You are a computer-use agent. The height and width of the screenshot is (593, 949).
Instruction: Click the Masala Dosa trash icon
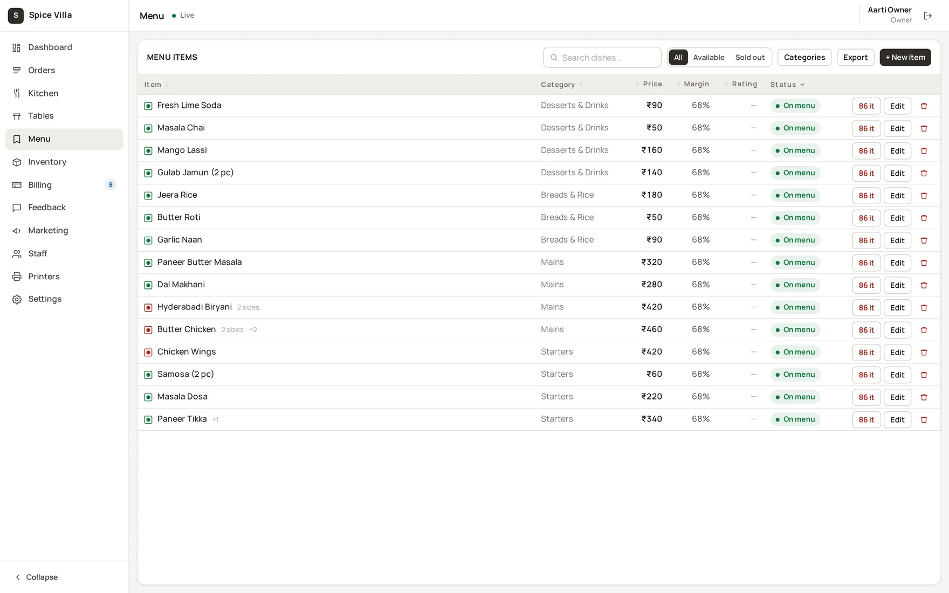pyautogui.click(x=924, y=397)
